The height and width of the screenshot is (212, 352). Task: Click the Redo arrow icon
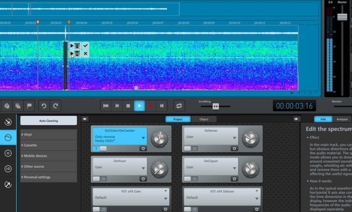[56, 106]
